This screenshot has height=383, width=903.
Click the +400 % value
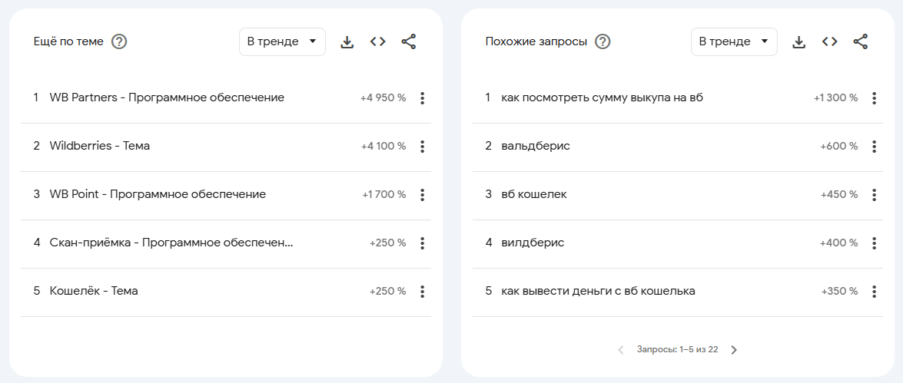point(839,243)
